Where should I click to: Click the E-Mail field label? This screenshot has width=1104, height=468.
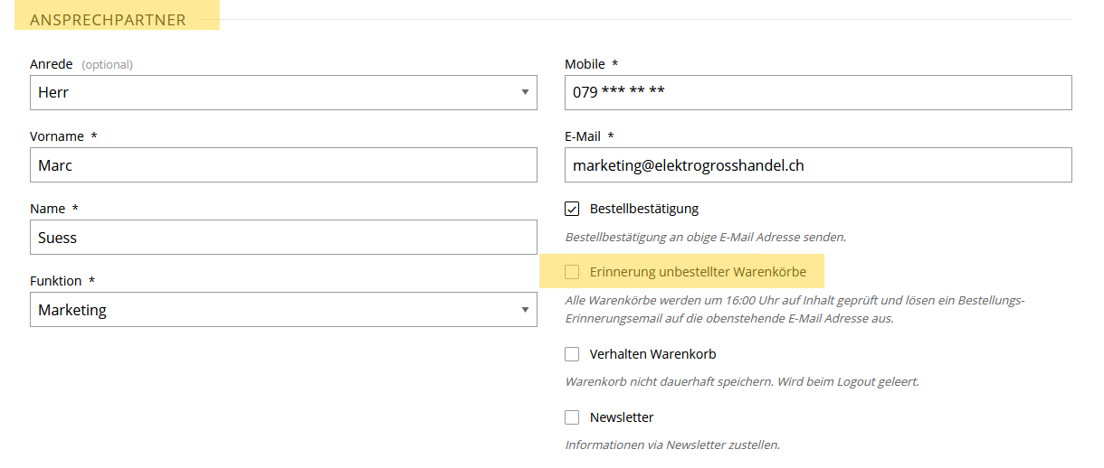point(583,136)
